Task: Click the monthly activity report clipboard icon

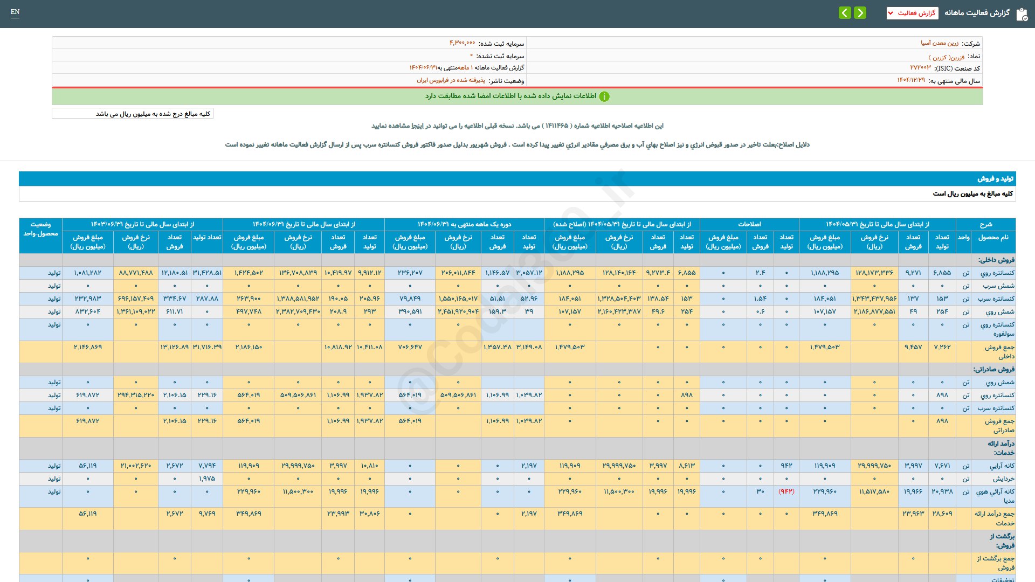Action: point(1022,14)
